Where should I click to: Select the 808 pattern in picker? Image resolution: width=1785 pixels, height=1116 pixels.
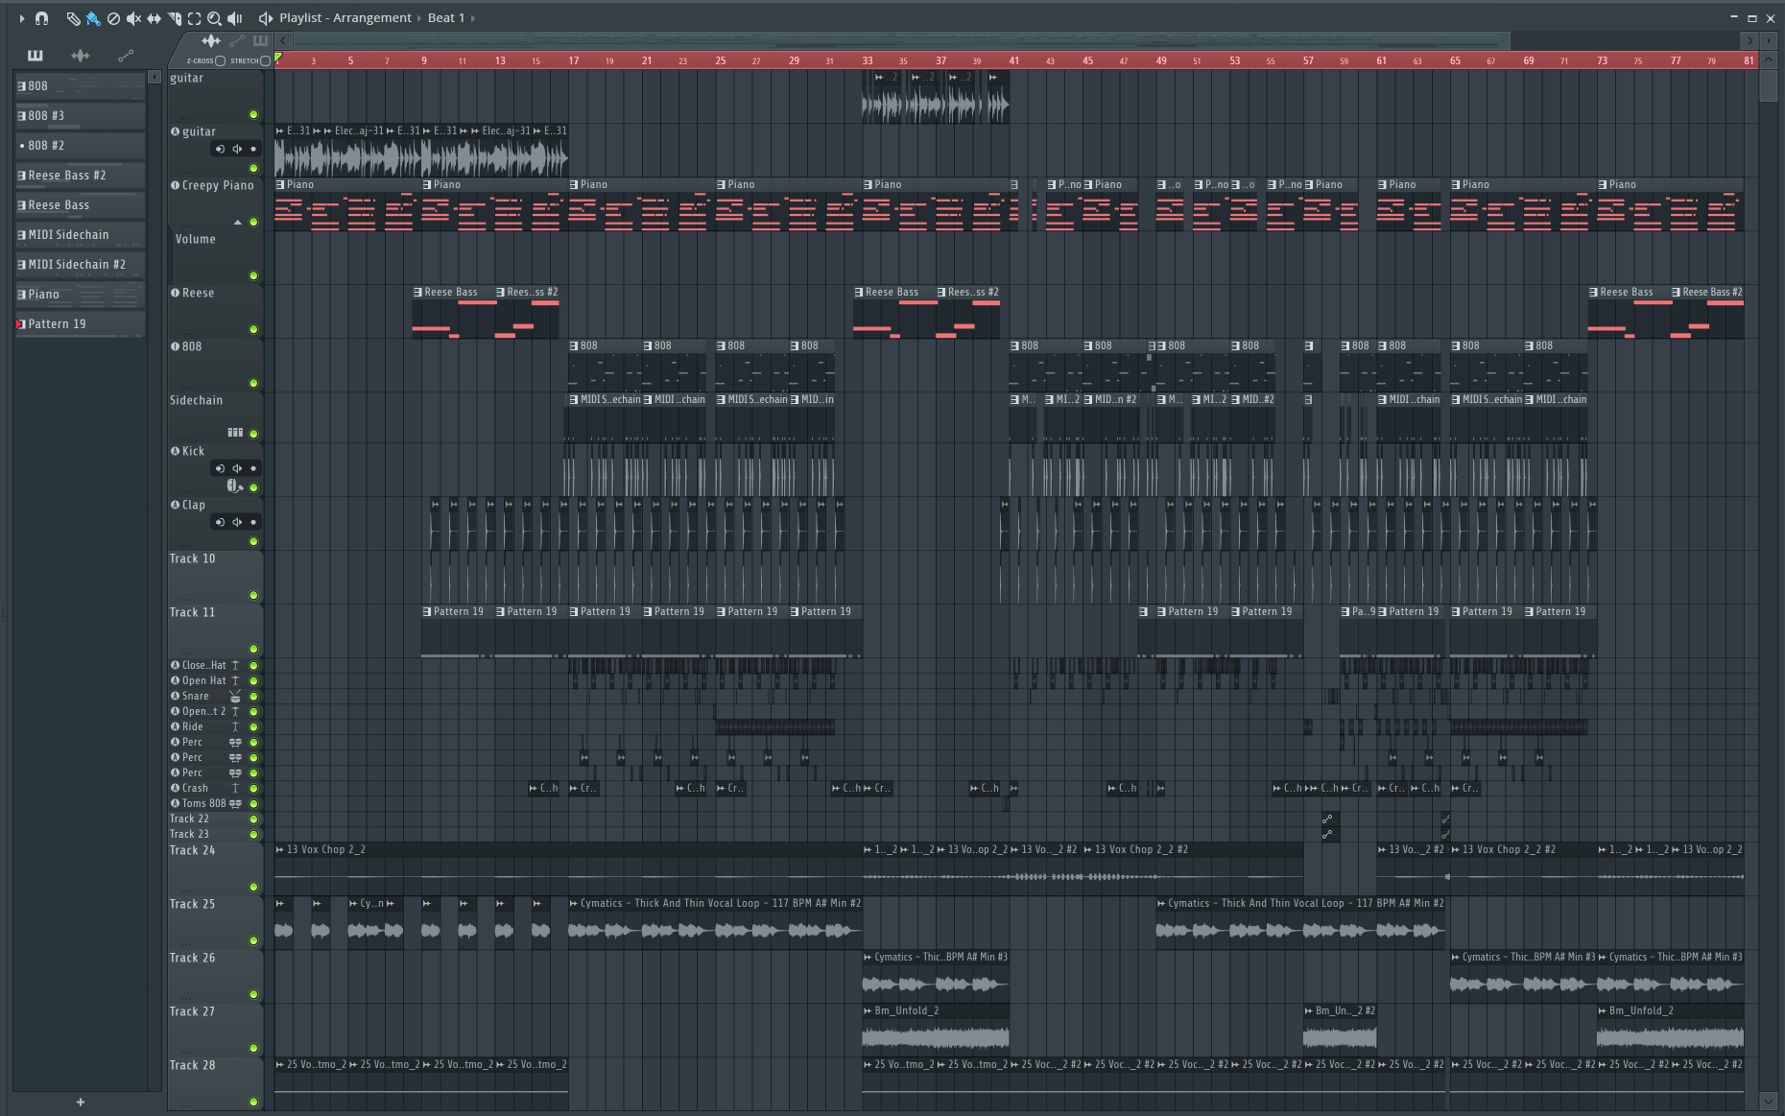[80, 85]
